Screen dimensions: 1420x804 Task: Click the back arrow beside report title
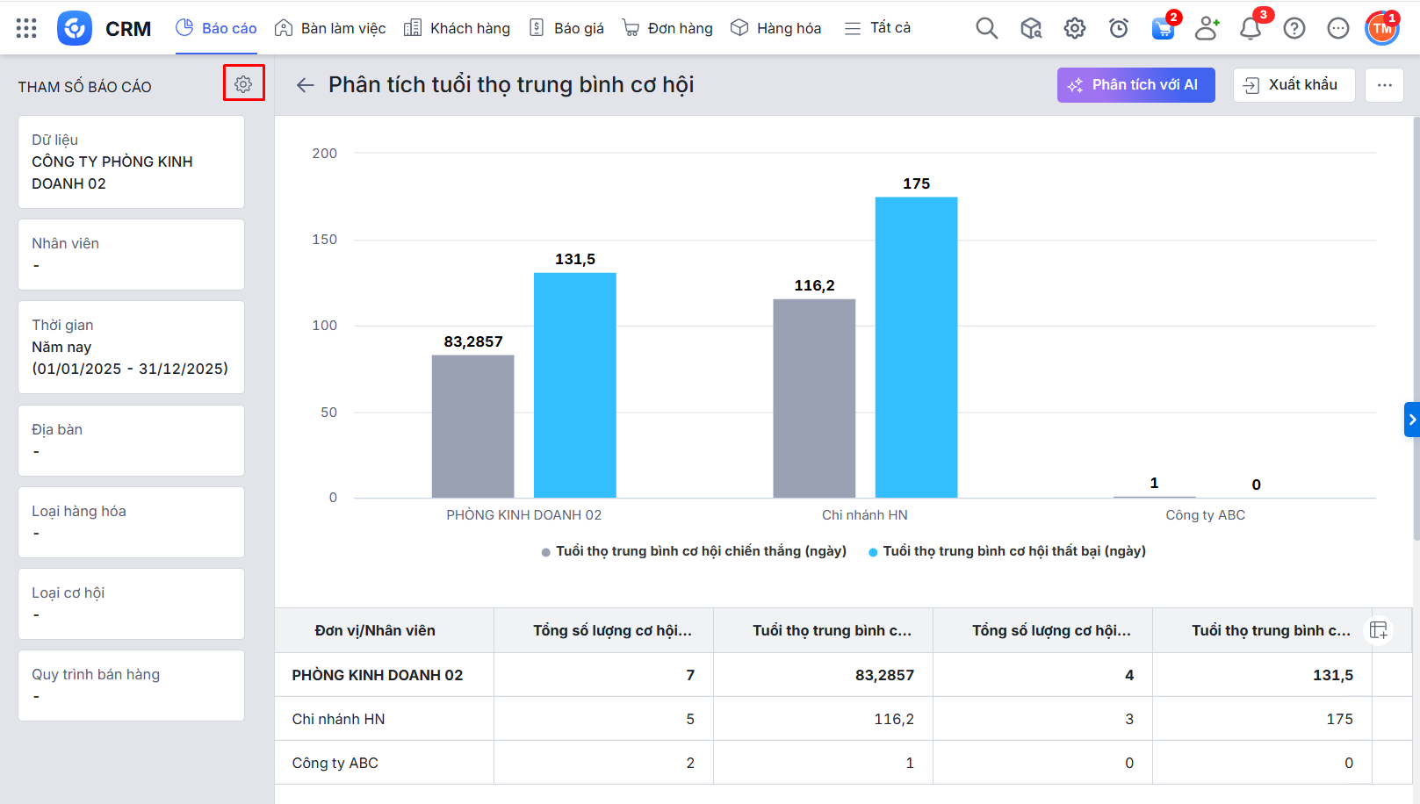305,85
